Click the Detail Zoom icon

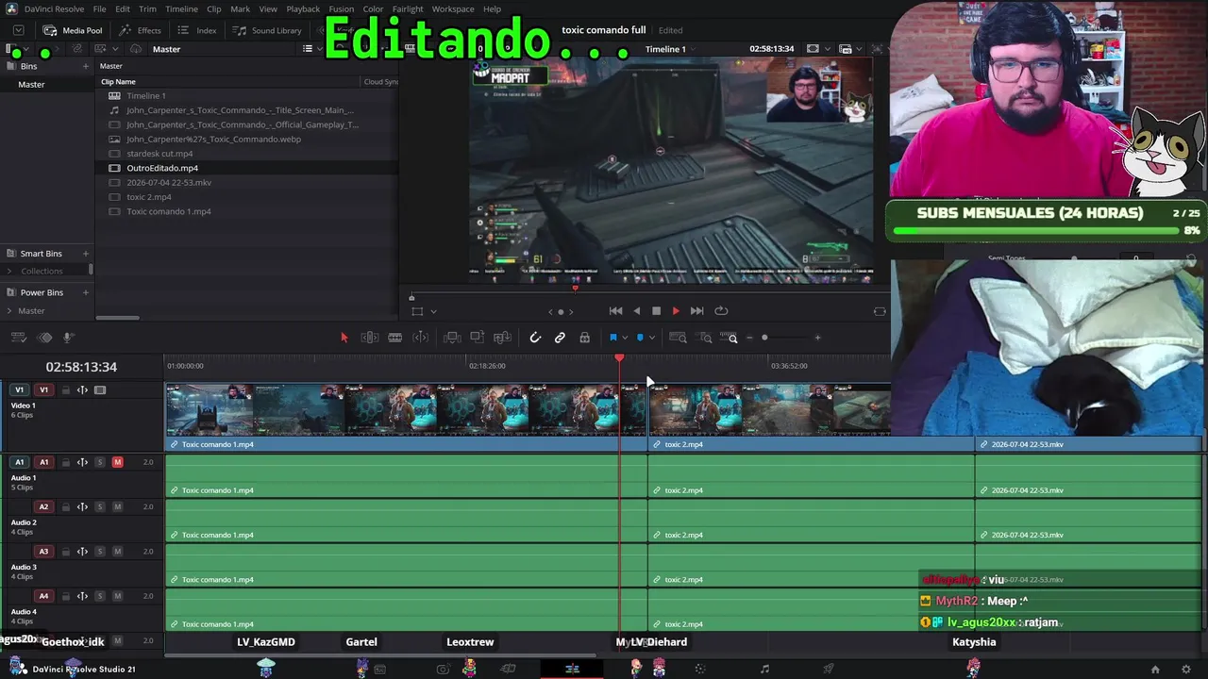[x=705, y=338]
